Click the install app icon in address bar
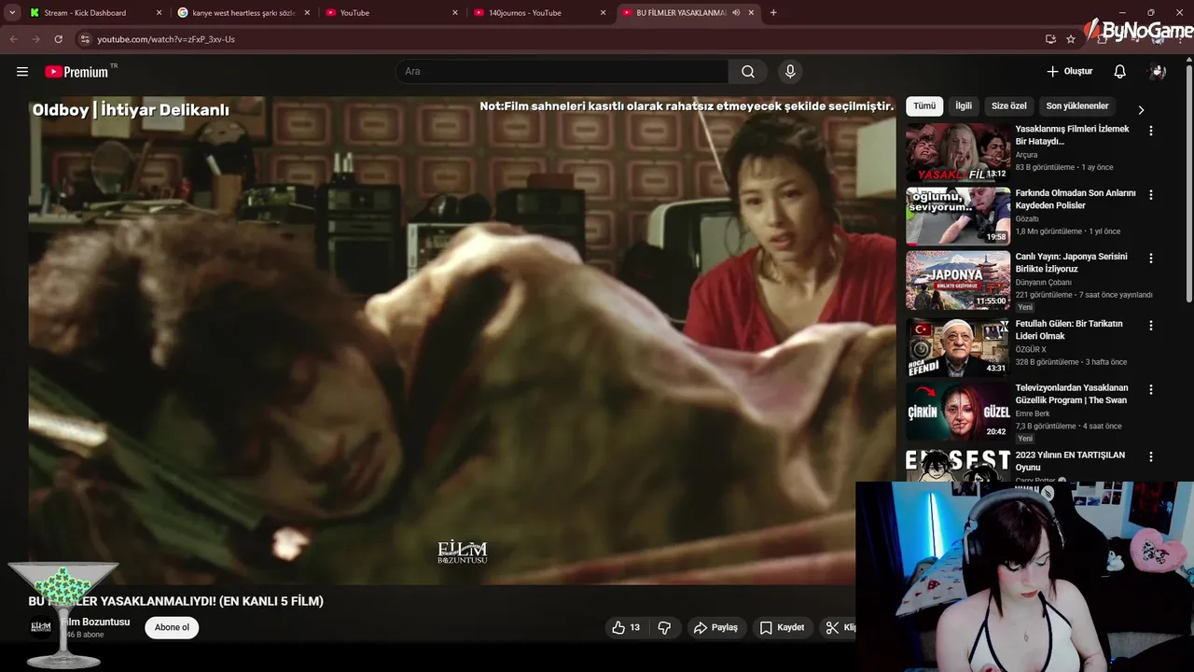The image size is (1194, 672). [1050, 39]
